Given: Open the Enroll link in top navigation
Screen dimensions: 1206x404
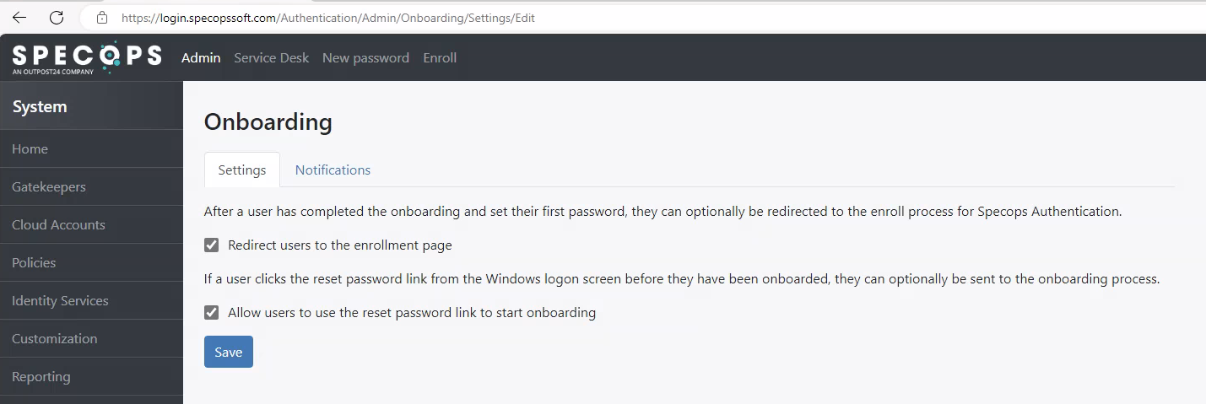Looking at the screenshot, I should pos(440,57).
